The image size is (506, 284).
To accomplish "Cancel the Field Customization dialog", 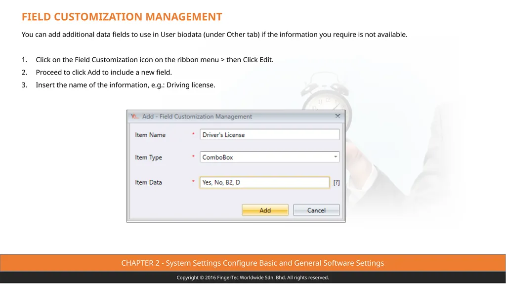I will coord(316,210).
